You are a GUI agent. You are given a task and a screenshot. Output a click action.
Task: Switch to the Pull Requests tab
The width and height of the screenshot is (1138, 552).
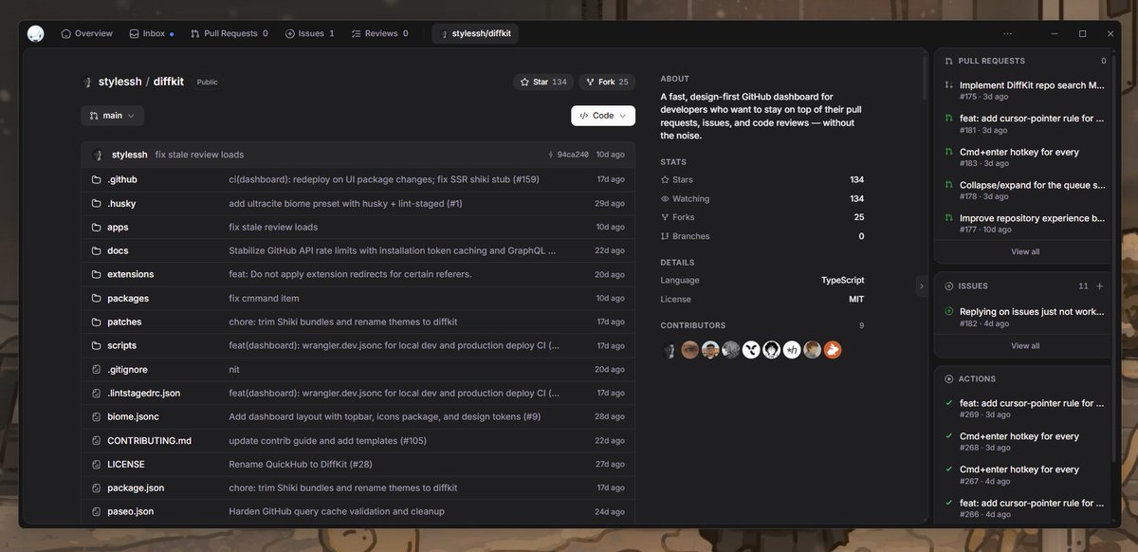tap(229, 33)
